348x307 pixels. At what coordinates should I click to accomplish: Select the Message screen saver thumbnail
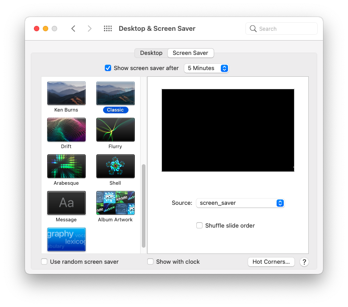66,203
